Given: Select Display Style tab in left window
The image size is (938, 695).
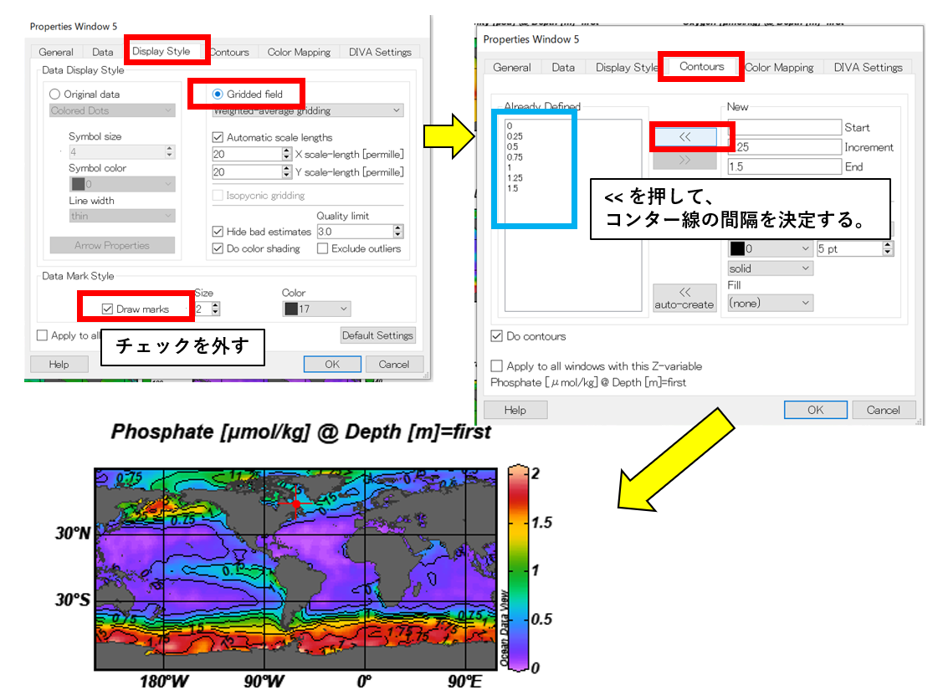Looking at the screenshot, I should point(161,52).
